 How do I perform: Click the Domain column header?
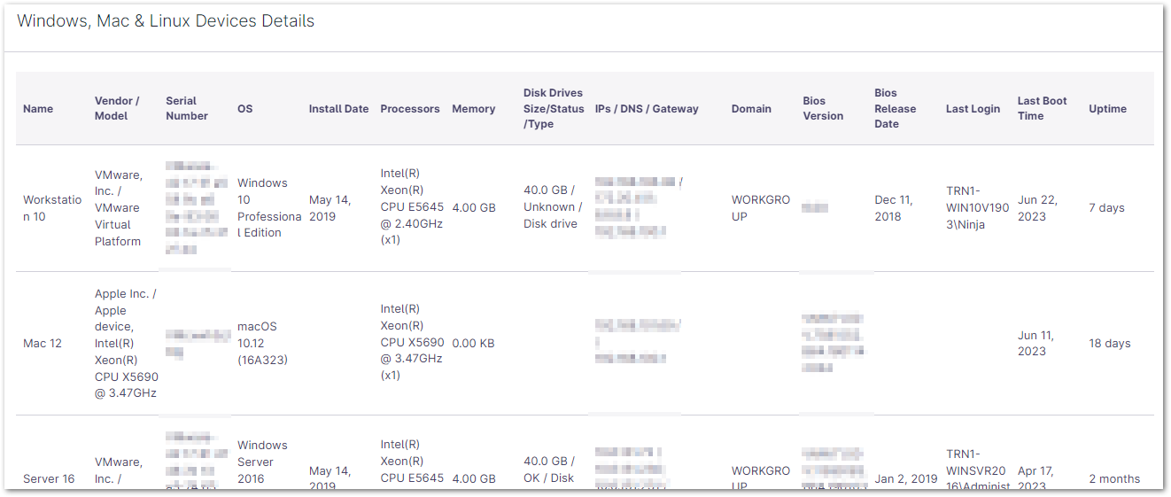pyautogui.click(x=751, y=109)
